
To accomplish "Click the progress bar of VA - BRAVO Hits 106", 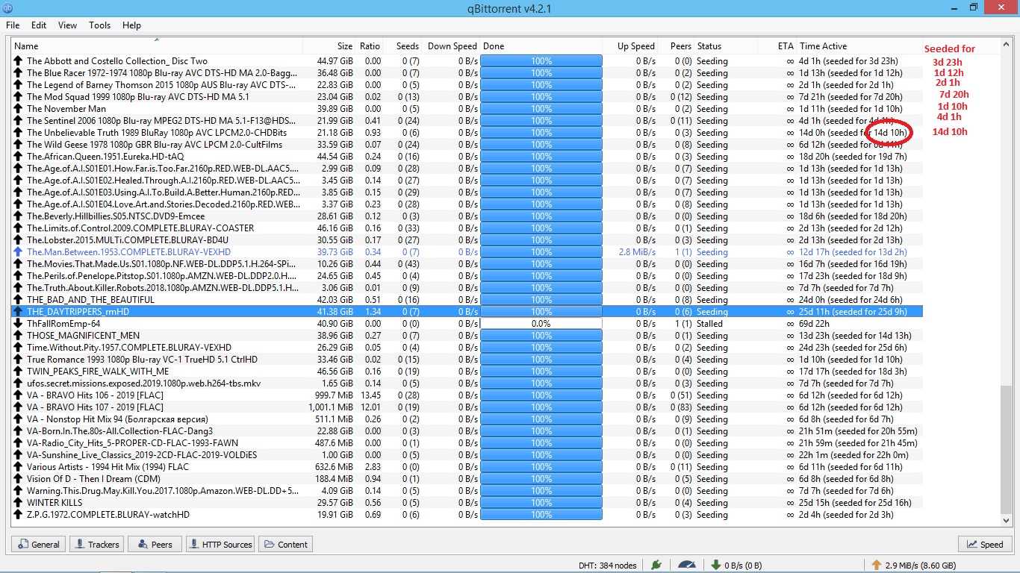I will 541,395.
